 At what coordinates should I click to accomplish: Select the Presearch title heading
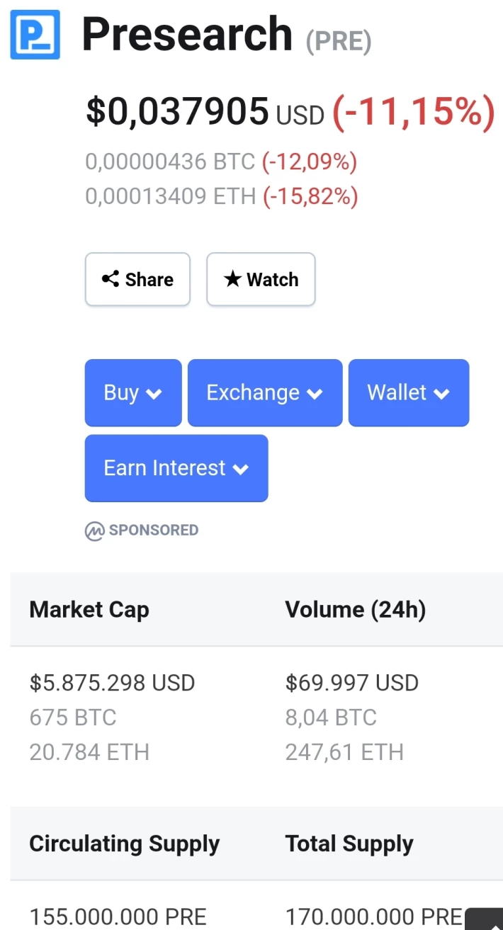(x=187, y=34)
